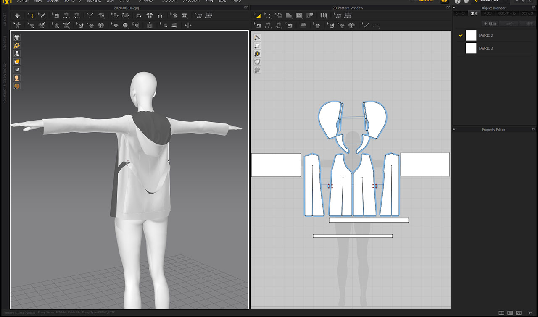Open the MODULAR CONFIGURATOR side tab
Image resolution: width=538 pixels, height=317 pixels.
pos(5,83)
